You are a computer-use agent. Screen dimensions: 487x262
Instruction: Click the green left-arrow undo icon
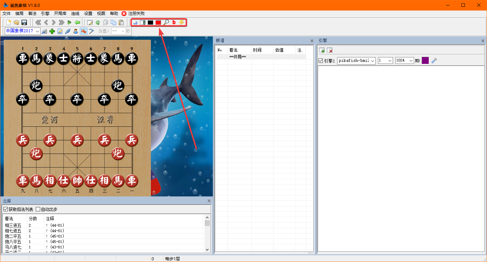[77, 22]
